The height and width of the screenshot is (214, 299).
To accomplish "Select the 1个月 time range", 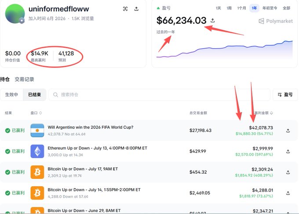I will [241, 8].
